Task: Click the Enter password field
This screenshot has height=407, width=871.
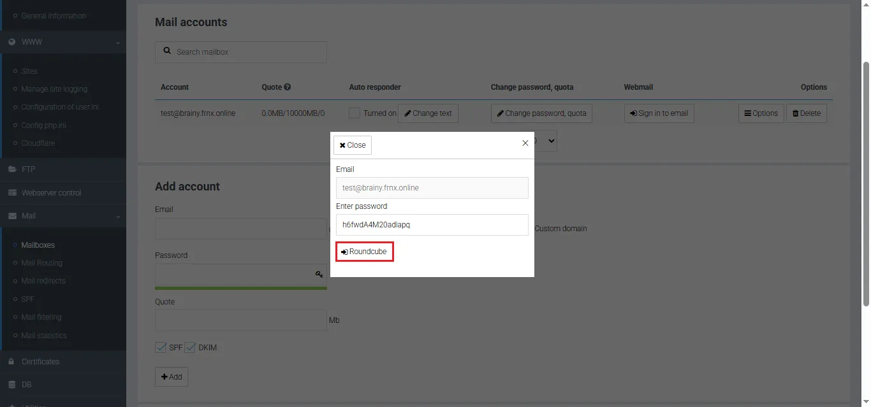Action: click(x=432, y=225)
